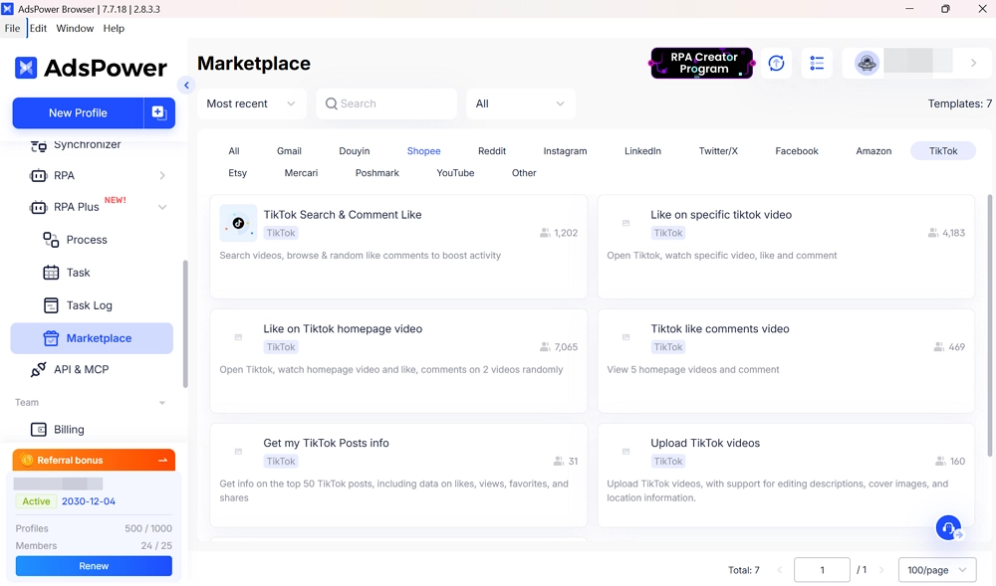996x586 pixels.
Task: Switch to the Instagram category tab
Action: [x=565, y=151]
